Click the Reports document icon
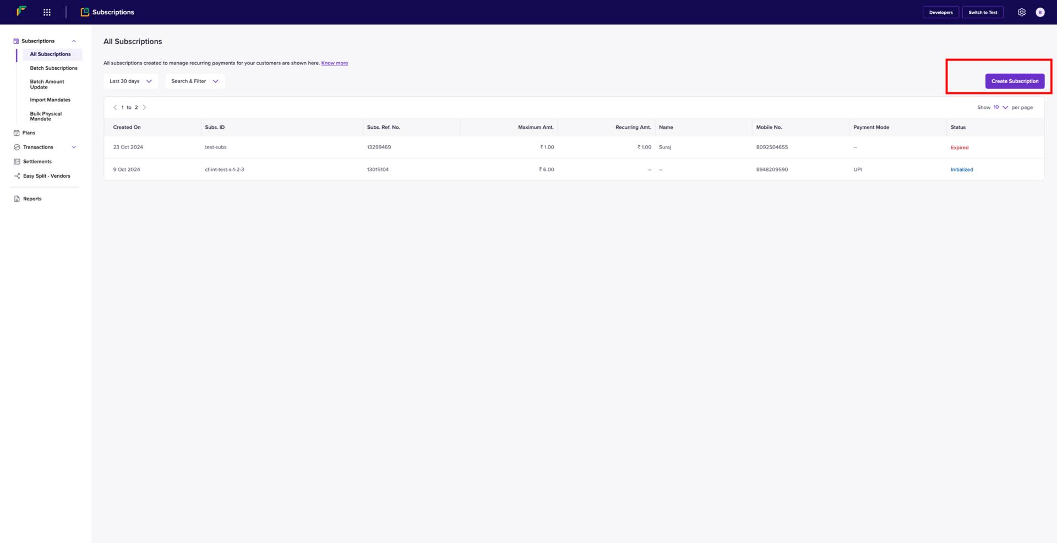The height and width of the screenshot is (543, 1057). (x=17, y=199)
